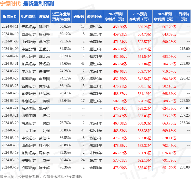Click the 光大证券 institution cell
Viewport: 191px width, 179px height.
29,57
